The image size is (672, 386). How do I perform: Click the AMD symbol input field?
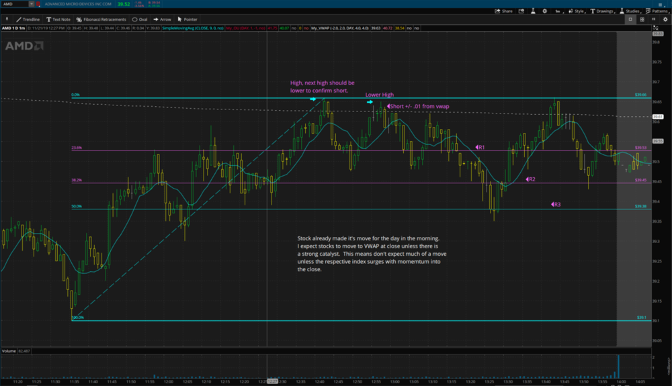point(15,3)
